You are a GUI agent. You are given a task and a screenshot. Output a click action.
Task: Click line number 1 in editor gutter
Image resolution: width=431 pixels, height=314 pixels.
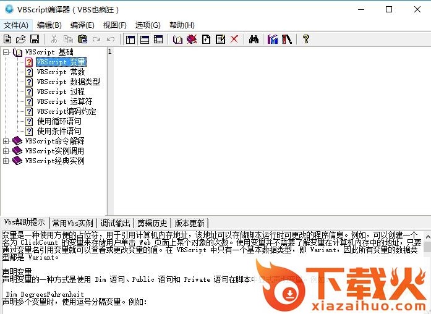click(109, 51)
